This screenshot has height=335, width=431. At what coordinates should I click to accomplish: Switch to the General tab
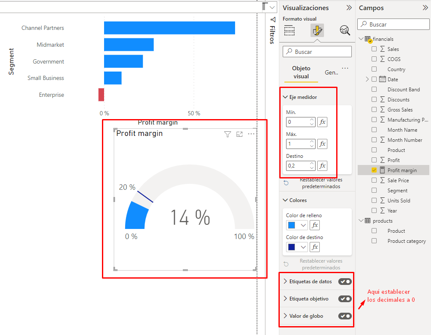pos(332,72)
